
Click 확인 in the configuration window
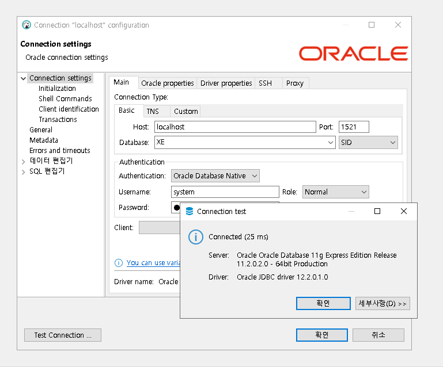[x=322, y=335]
